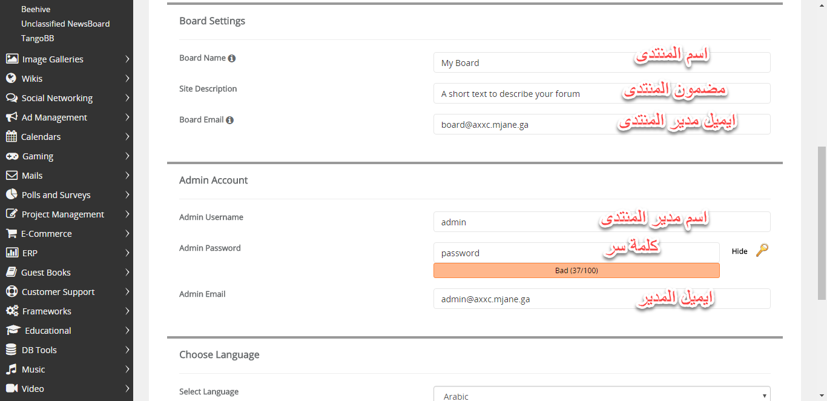
Task: Click the page vertical scrollbar
Action: pos(822,223)
